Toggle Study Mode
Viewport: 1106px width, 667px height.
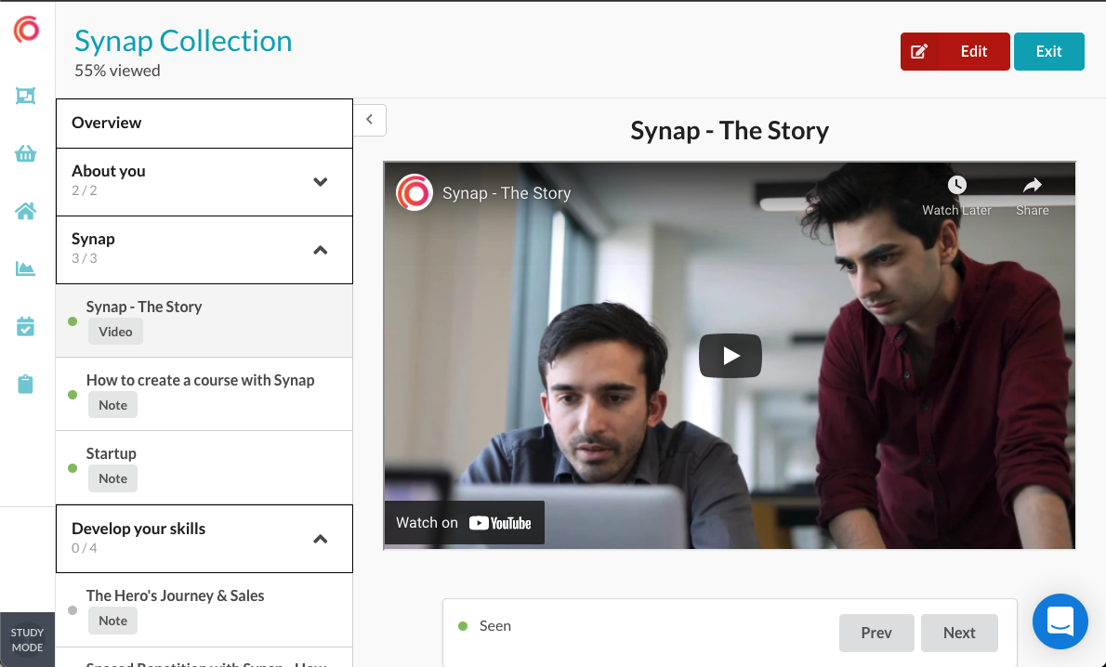[27, 639]
